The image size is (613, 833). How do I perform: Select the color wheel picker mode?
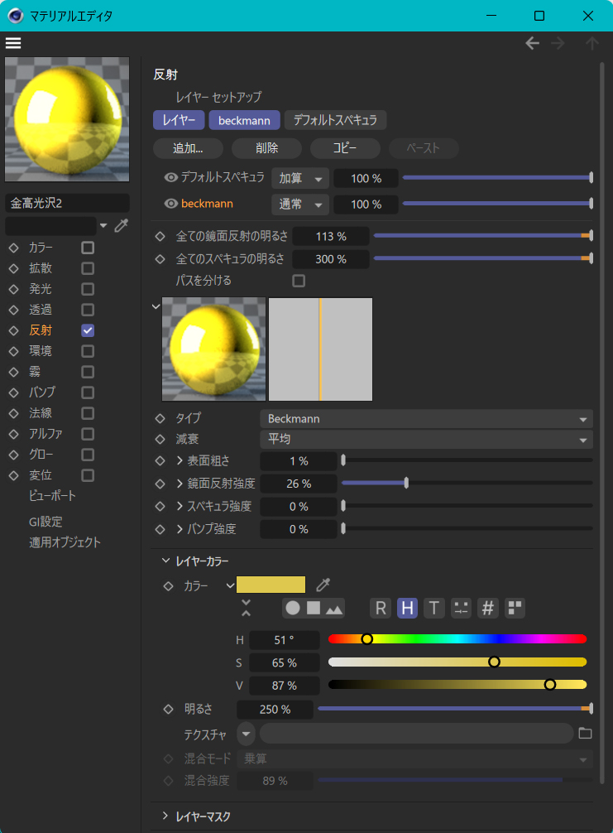[293, 608]
